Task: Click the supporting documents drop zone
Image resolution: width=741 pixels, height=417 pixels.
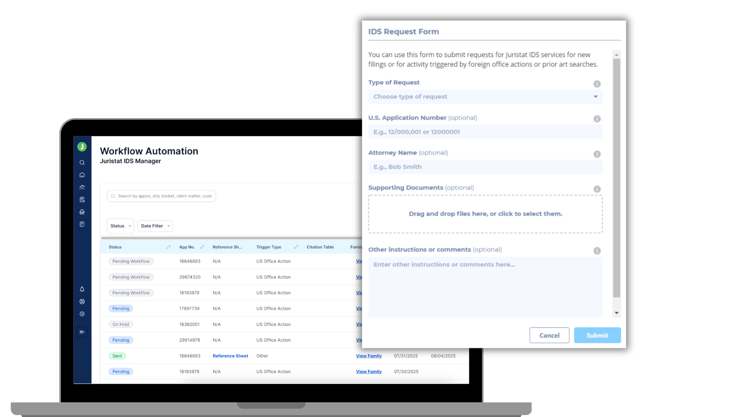Action: point(485,214)
